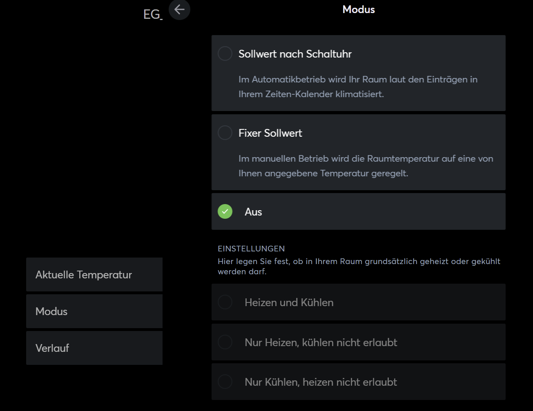The height and width of the screenshot is (411, 533).
Task: Open the Modus item in left menu
Action: [x=94, y=311]
